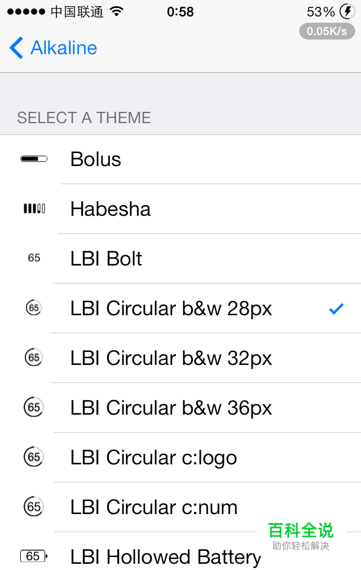Choose the Habesha theme
The width and height of the screenshot is (361, 570).
point(111,210)
